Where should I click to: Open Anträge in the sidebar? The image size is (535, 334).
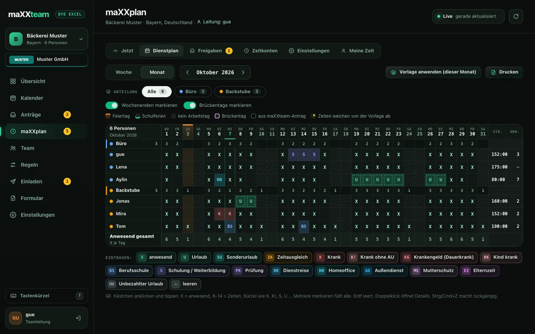tap(46, 115)
